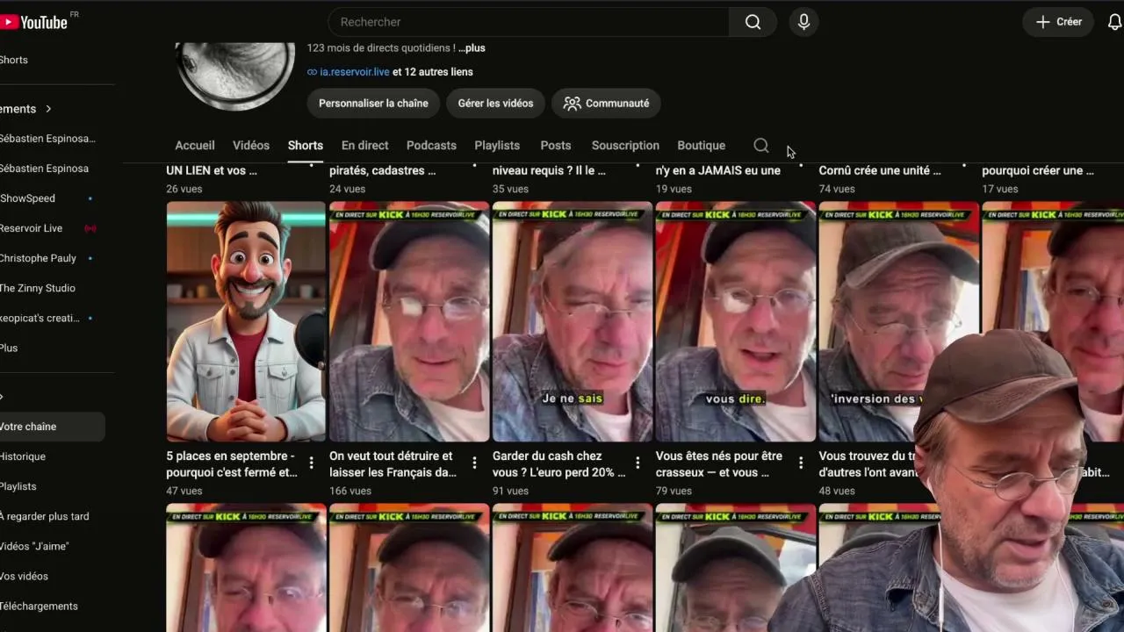Open options menu for '5 places en septembre' short

(x=311, y=463)
